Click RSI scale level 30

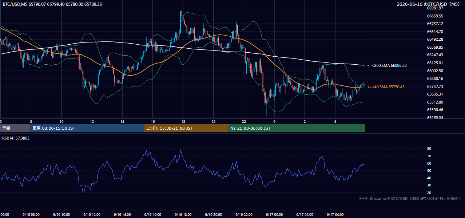pyautogui.click(x=429, y=185)
